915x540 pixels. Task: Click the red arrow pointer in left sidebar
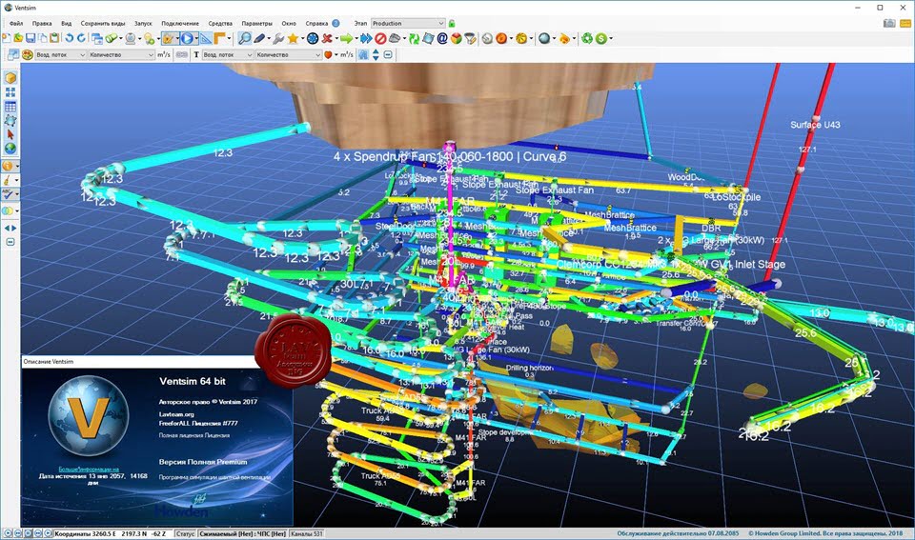pos(10,134)
